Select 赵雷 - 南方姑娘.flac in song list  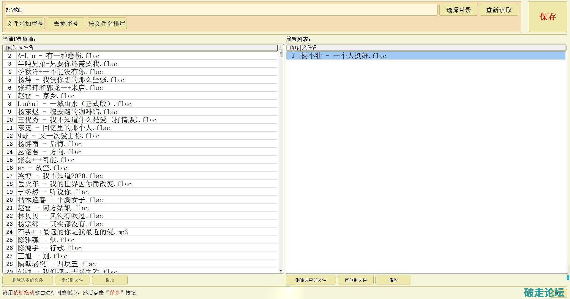tap(53, 208)
